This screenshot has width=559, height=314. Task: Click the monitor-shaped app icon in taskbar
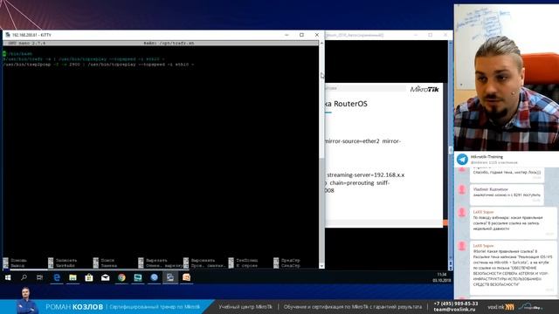pyautogui.click(x=138, y=277)
